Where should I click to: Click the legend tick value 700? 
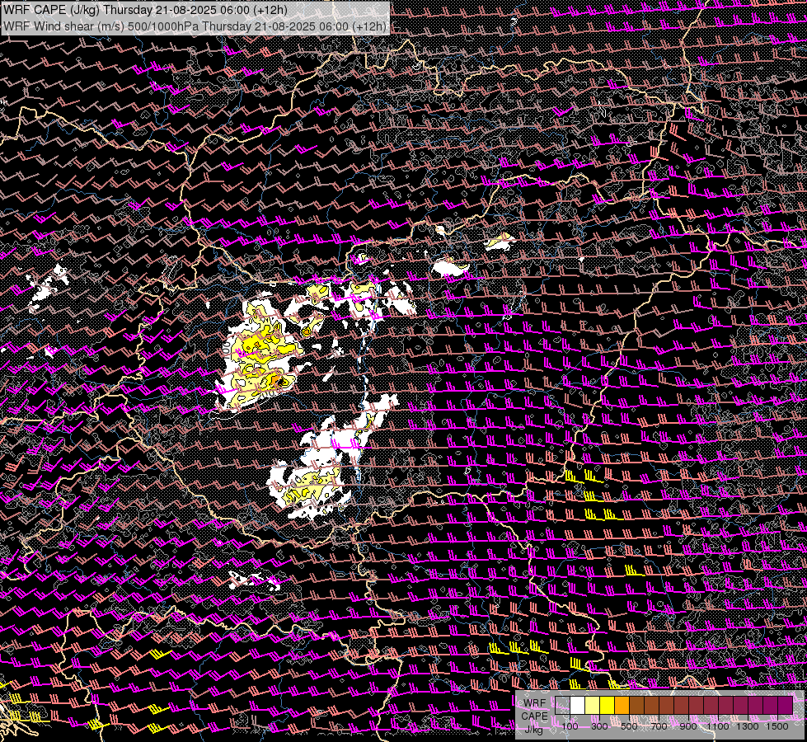[659, 726]
